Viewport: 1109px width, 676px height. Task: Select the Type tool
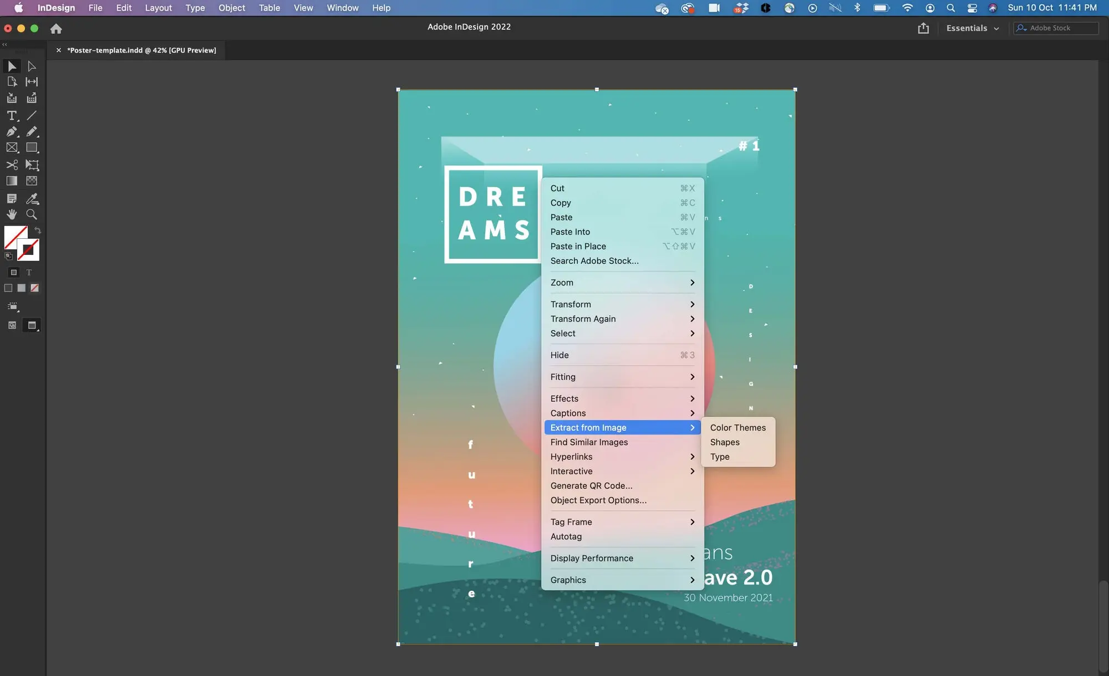12,115
